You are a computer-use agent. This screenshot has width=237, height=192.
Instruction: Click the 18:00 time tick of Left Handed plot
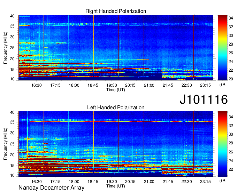click(x=74, y=182)
